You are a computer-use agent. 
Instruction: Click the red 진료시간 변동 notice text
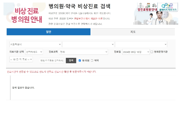[52, 72]
